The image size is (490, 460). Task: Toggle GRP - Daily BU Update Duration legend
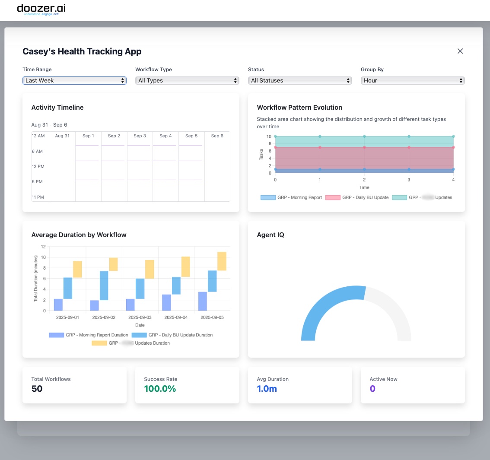(172, 335)
